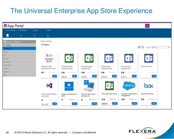Select the Google category
174x139 pixels.
[19, 58]
